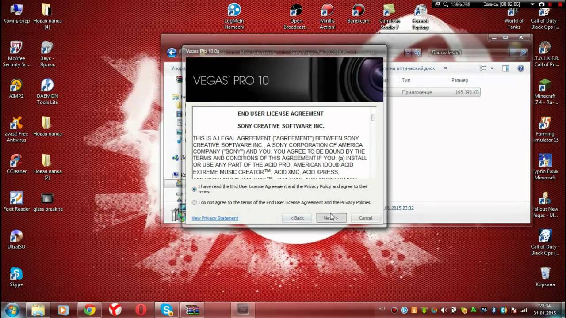566x318 pixels.
Task: Open the View Privacy Statement link
Action: click(x=215, y=218)
